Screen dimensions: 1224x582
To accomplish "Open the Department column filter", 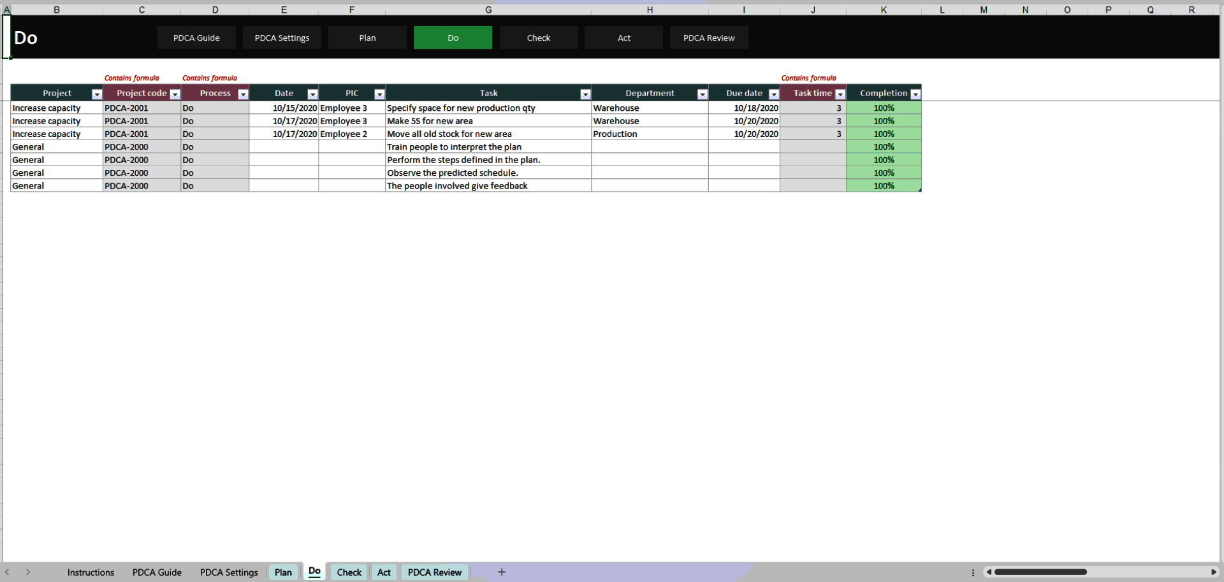I will click(703, 93).
